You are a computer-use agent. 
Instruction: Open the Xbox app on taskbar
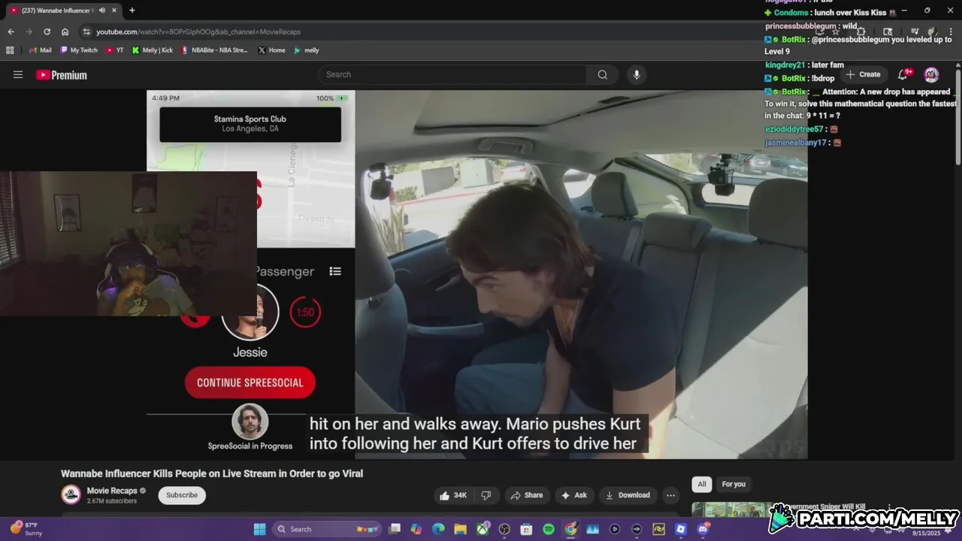coord(483,529)
